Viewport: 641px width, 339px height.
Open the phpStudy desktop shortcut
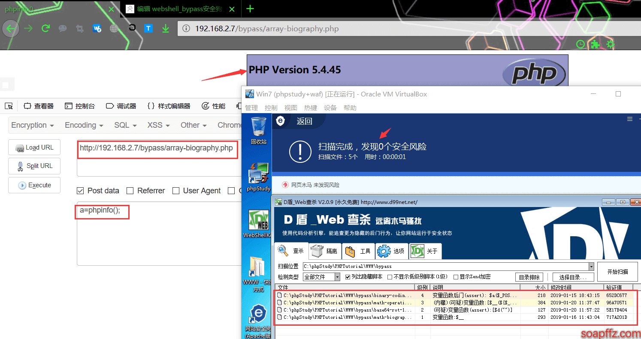pos(259,177)
